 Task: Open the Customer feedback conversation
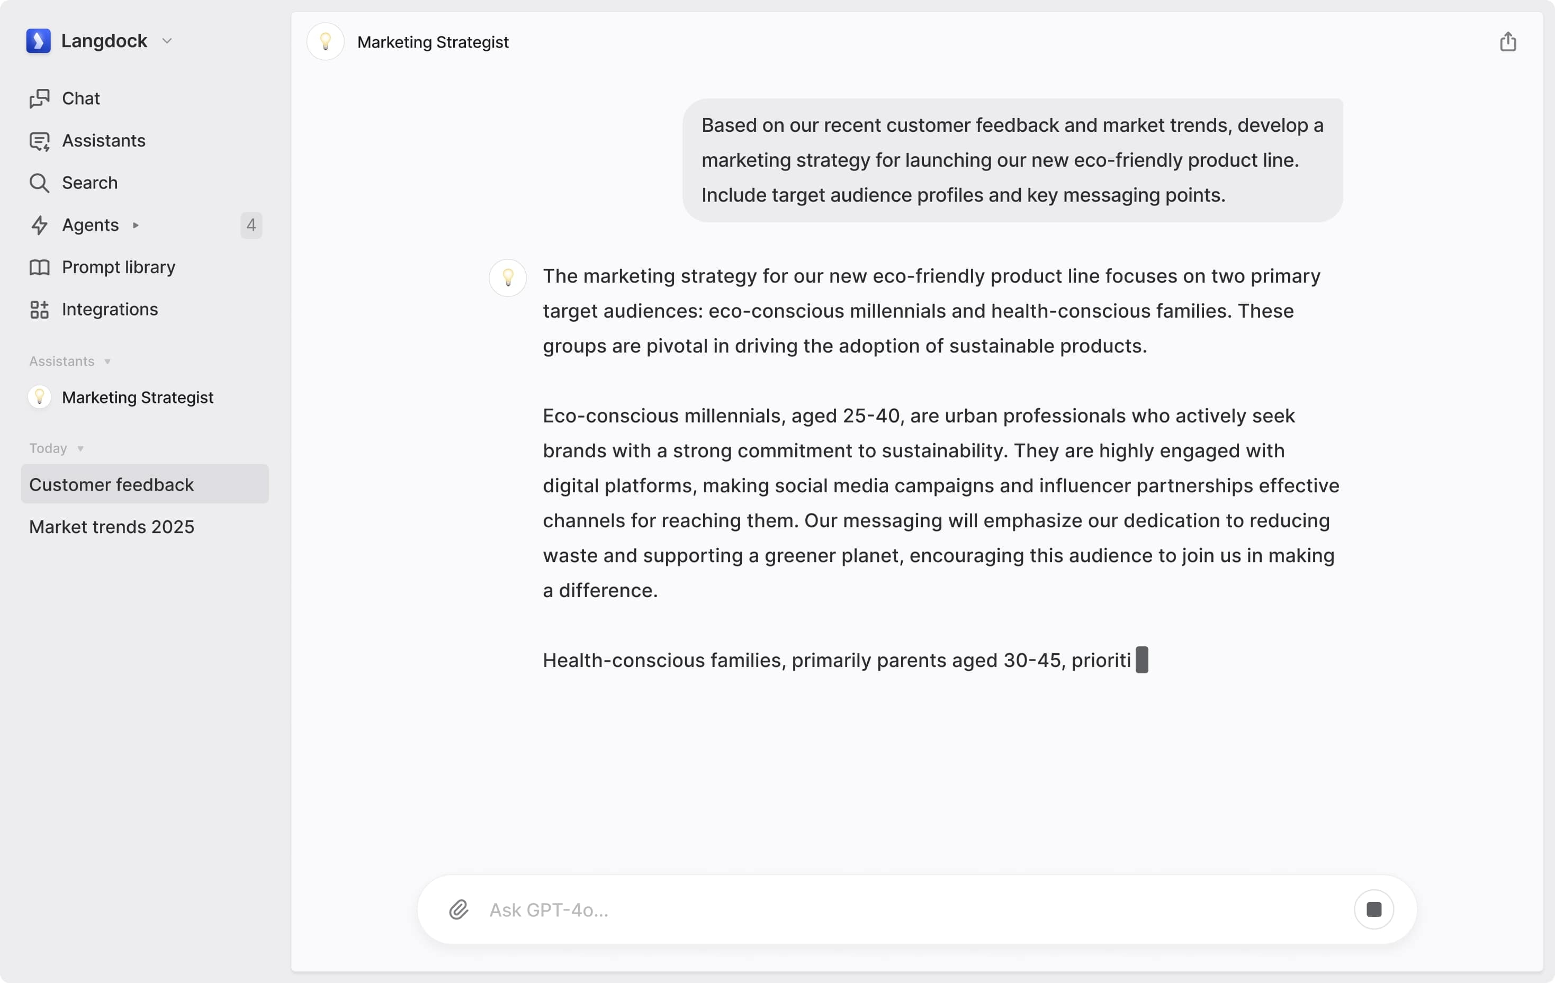[145, 484]
